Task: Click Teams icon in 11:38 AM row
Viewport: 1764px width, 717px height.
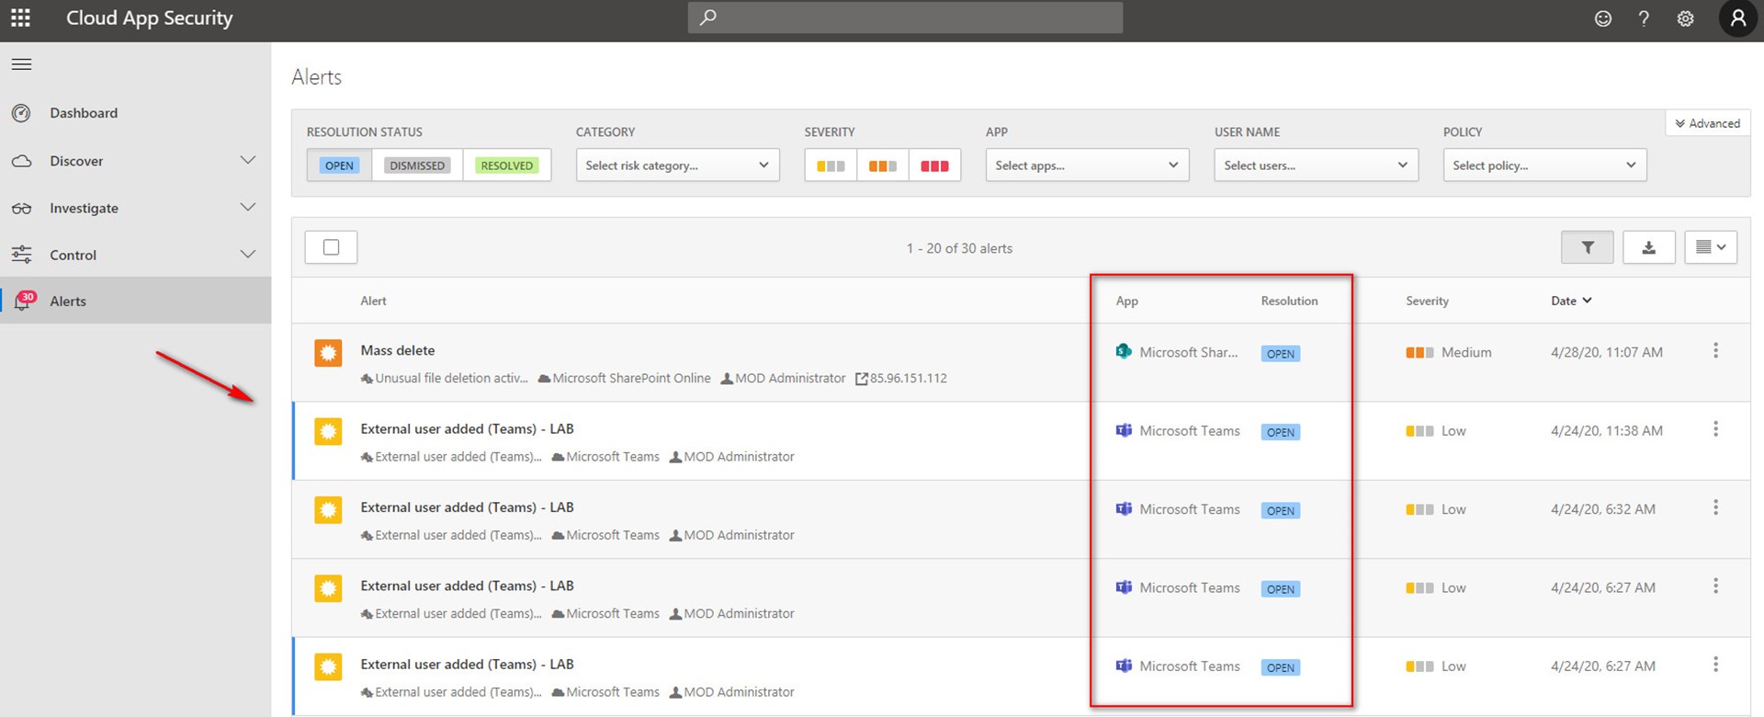Action: (x=1123, y=430)
